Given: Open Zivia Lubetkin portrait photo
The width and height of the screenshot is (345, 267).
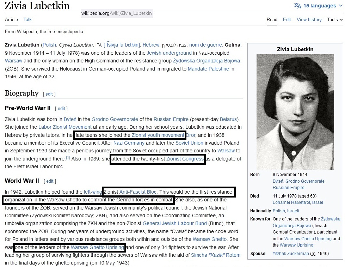Looking at the screenshot, I should point(295,111).
